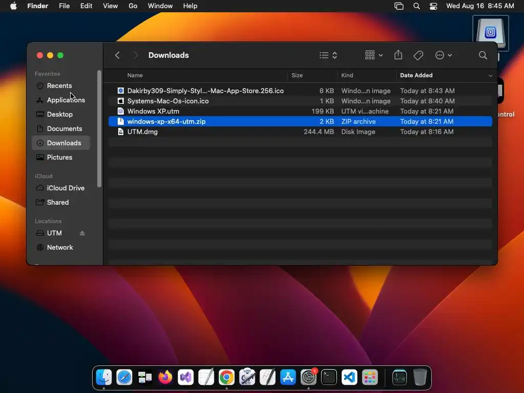The height and width of the screenshot is (393, 524).
Task: Open Control Center in the menu bar
Action: tap(433, 6)
